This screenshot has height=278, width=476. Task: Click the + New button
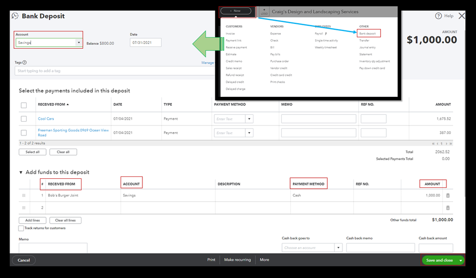pyautogui.click(x=236, y=11)
